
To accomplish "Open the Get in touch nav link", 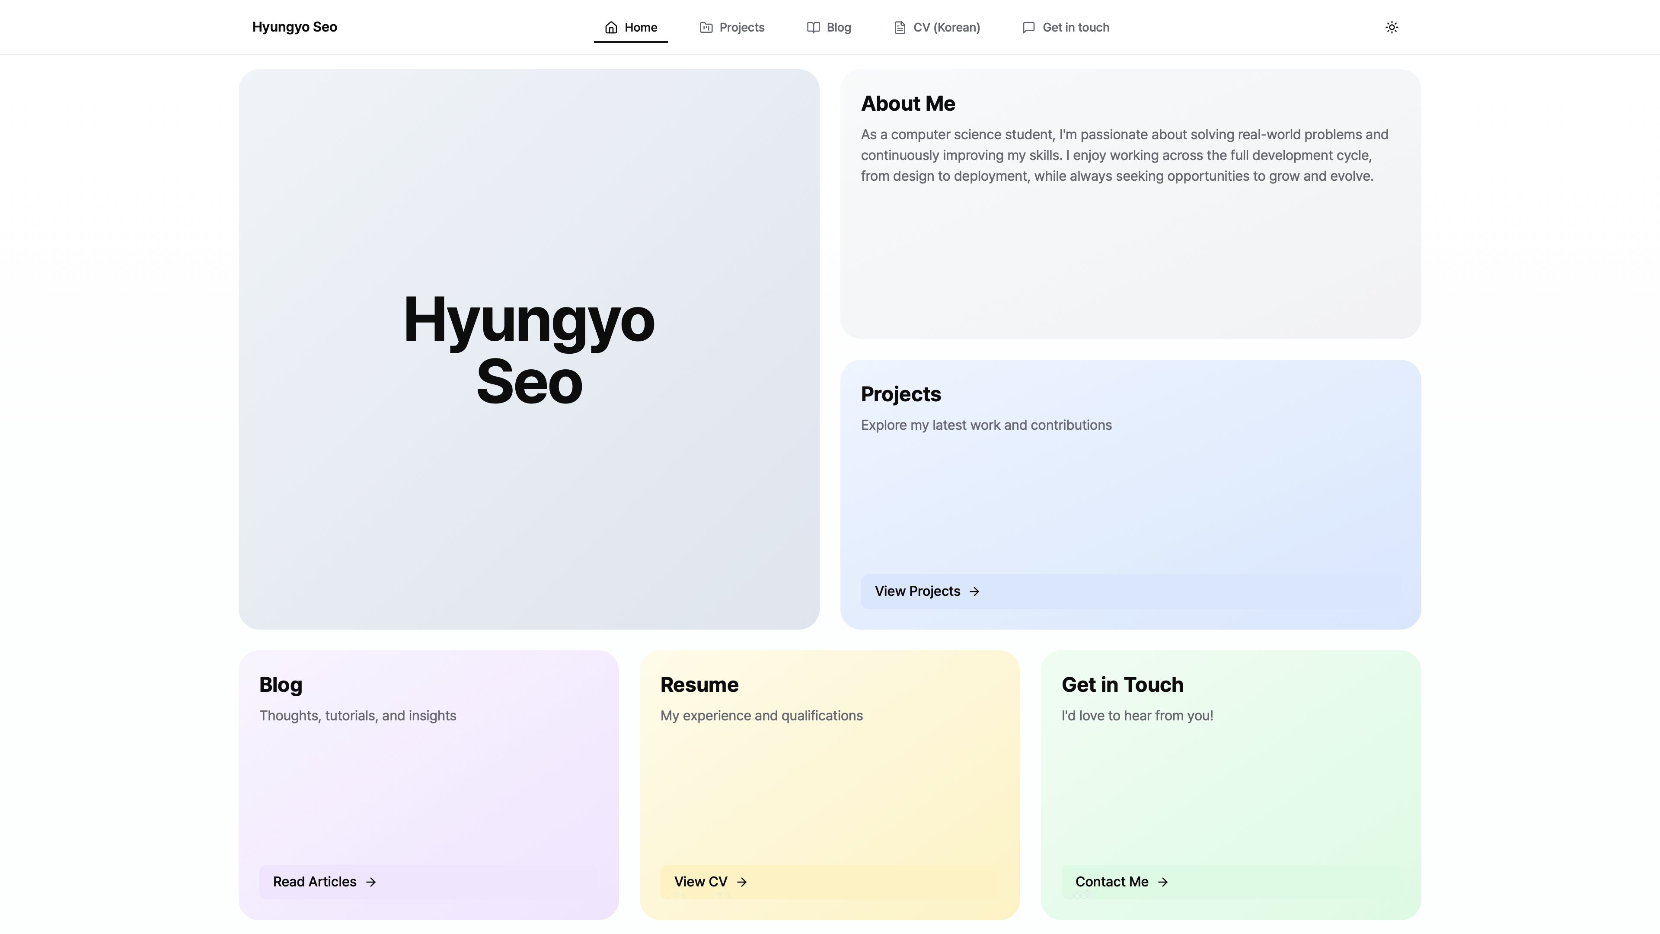I will point(1076,27).
